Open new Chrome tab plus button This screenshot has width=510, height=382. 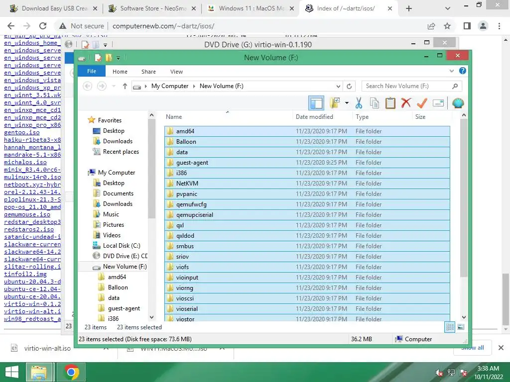pyautogui.click(x=409, y=9)
